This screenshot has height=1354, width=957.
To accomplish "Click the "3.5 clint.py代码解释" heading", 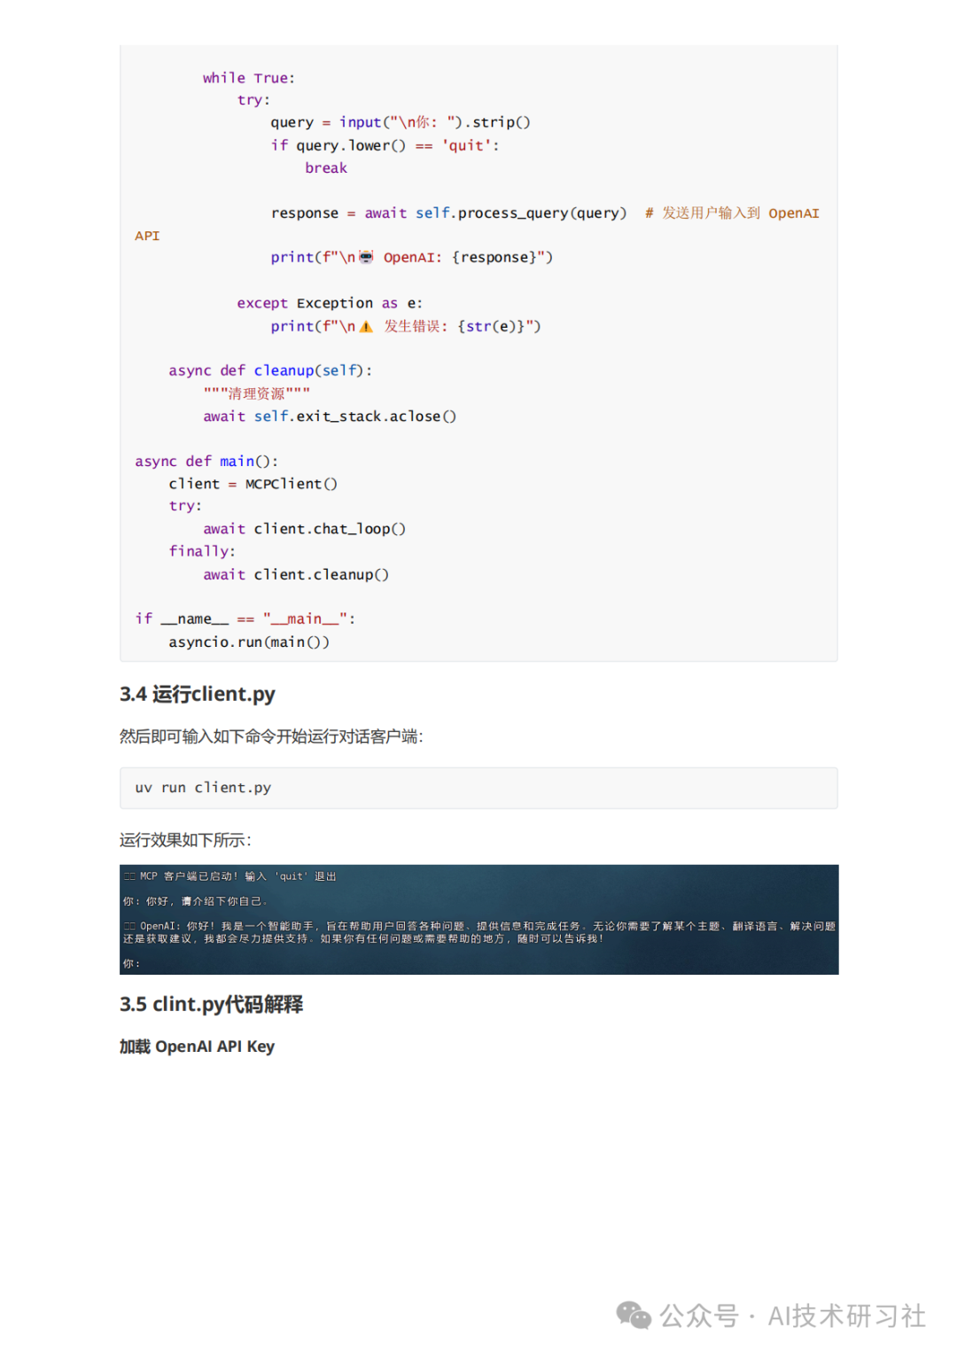I will tap(211, 1004).
